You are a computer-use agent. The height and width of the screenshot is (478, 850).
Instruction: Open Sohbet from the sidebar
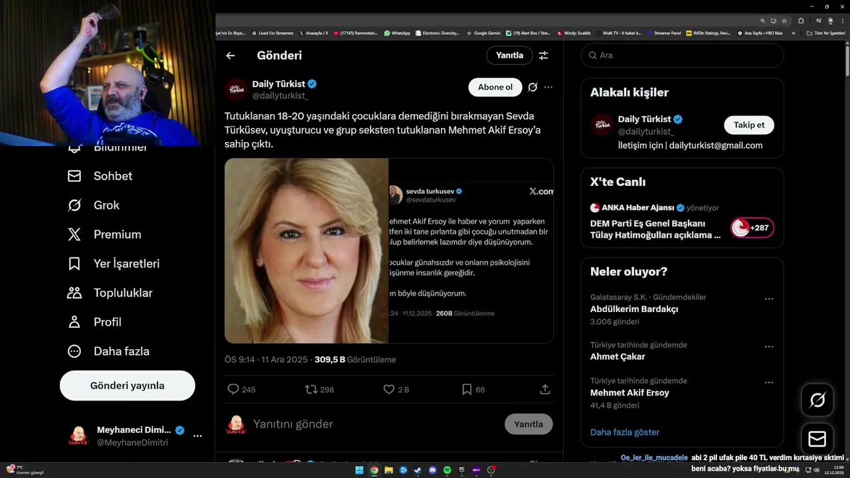pos(100,176)
